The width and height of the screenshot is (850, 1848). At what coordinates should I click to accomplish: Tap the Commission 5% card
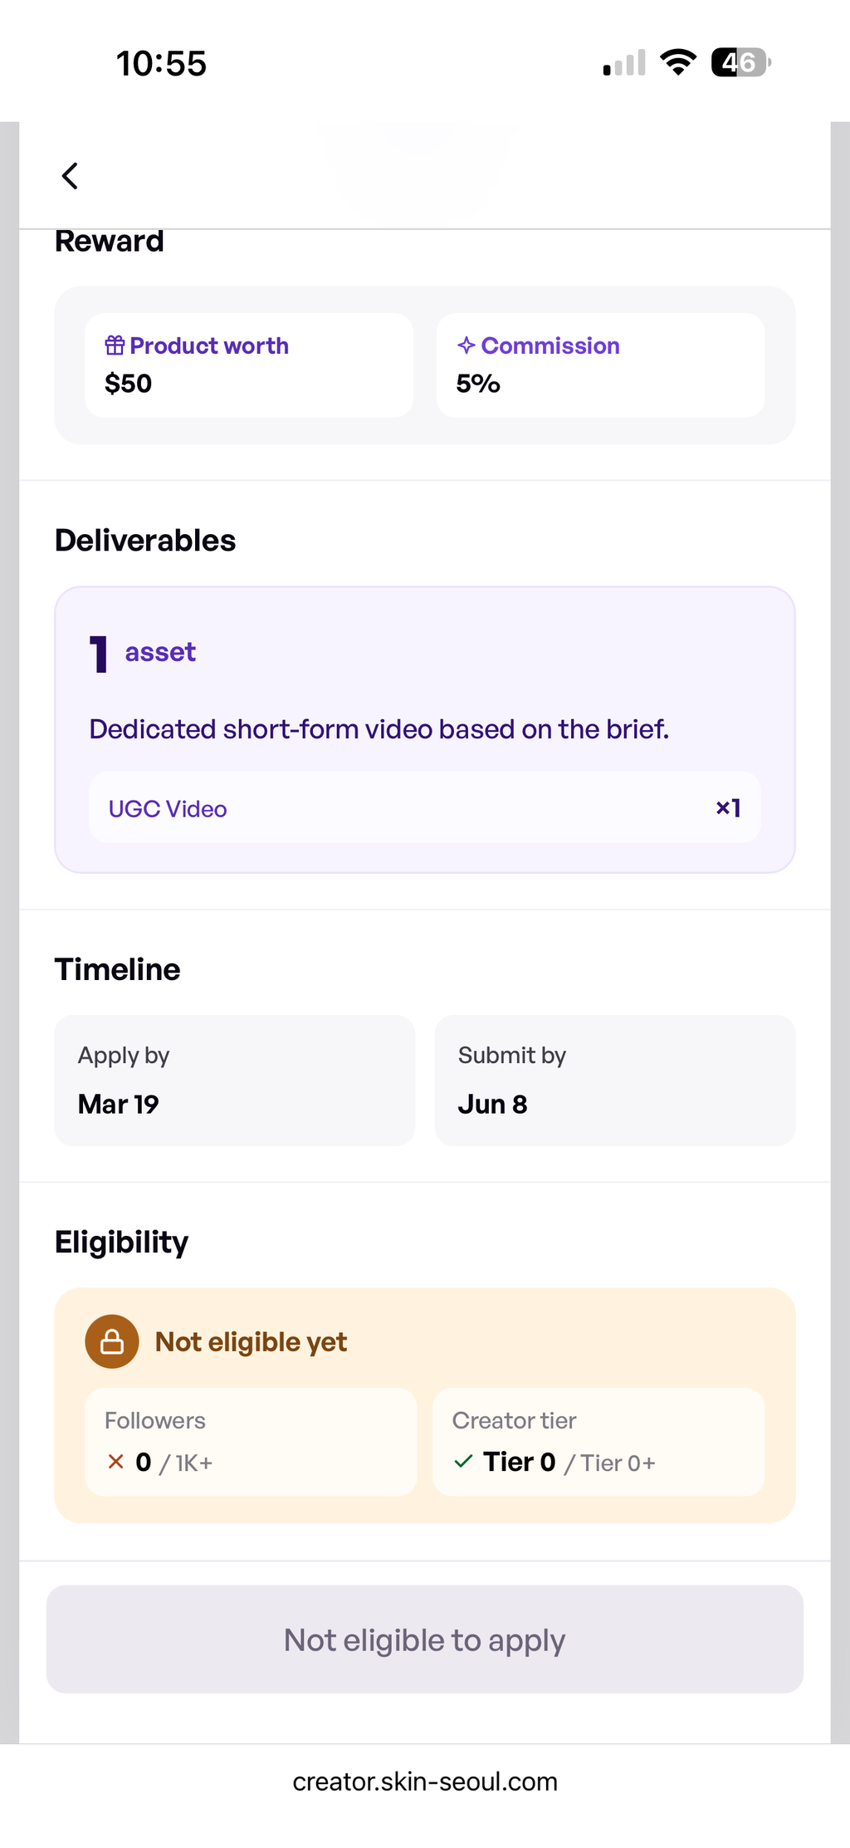tap(601, 365)
